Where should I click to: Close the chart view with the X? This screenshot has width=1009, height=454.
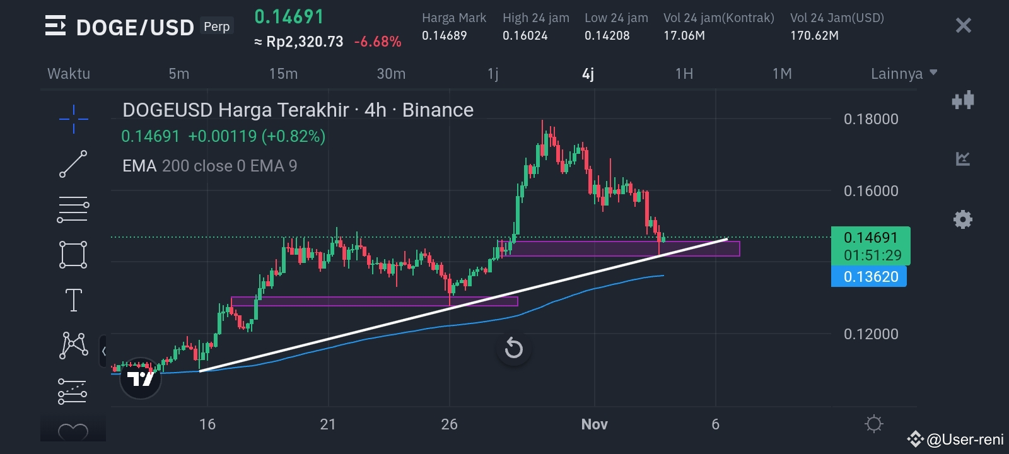pyautogui.click(x=963, y=25)
